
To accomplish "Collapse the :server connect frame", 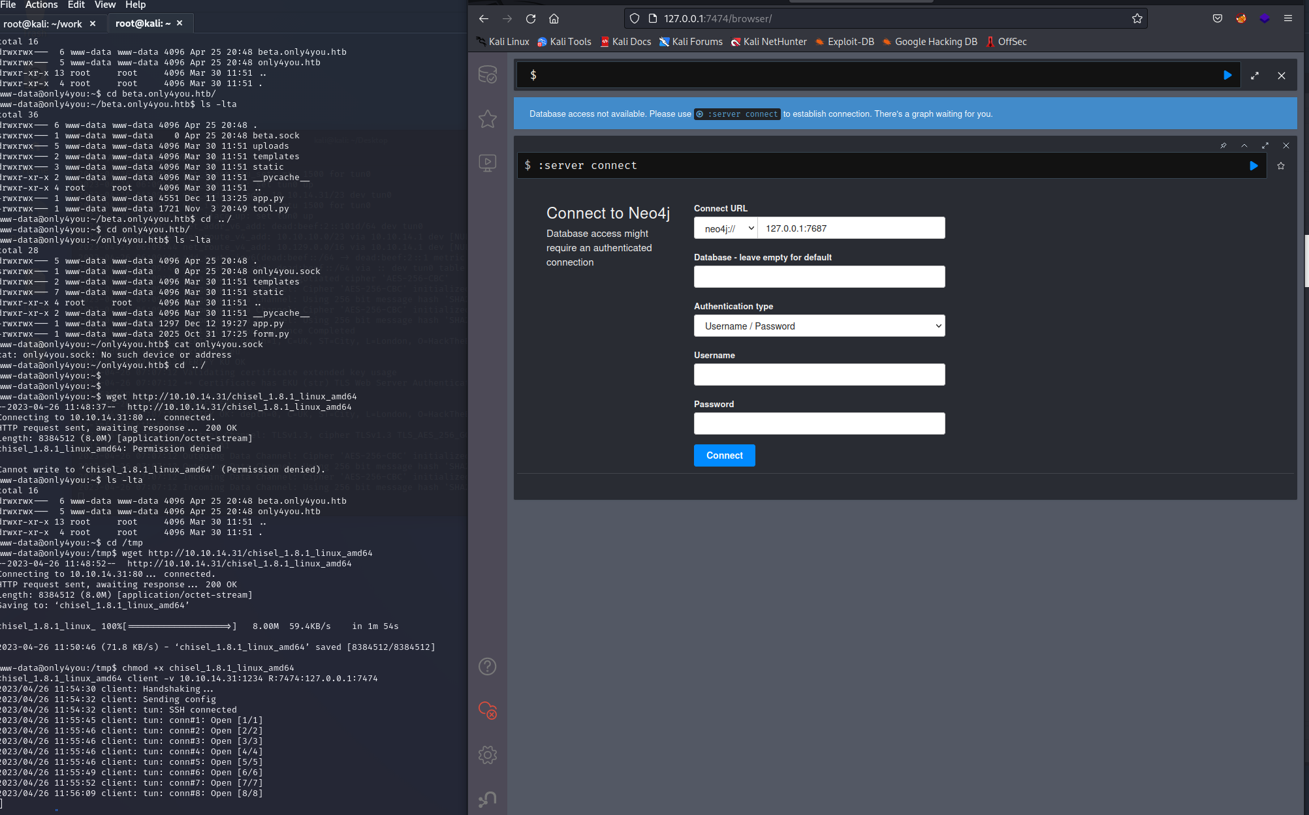I will point(1244,146).
